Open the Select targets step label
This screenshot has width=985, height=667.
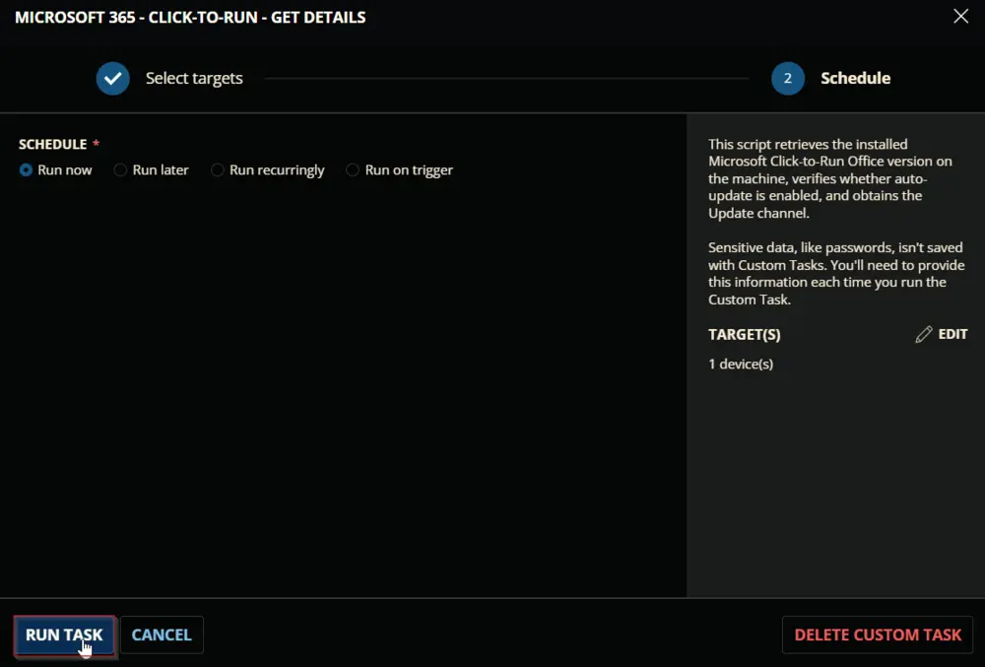(194, 79)
